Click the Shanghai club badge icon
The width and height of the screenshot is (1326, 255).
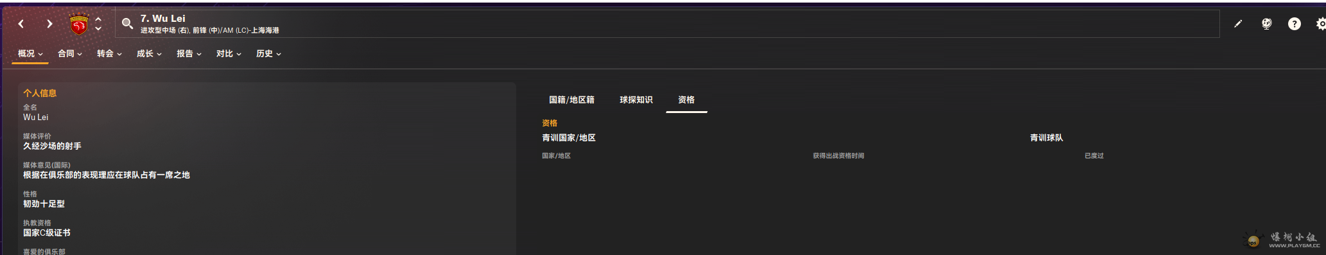(79, 24)
